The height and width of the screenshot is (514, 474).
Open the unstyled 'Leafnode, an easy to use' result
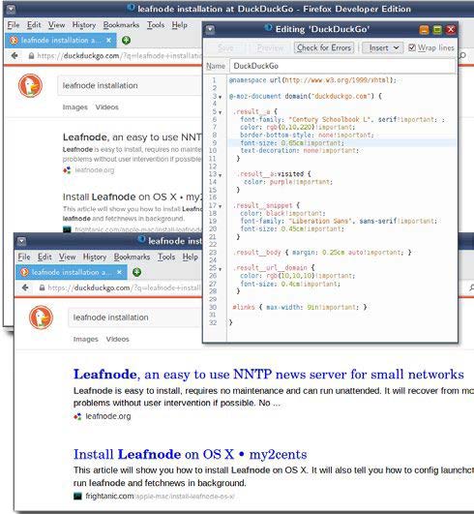point(133,137)
